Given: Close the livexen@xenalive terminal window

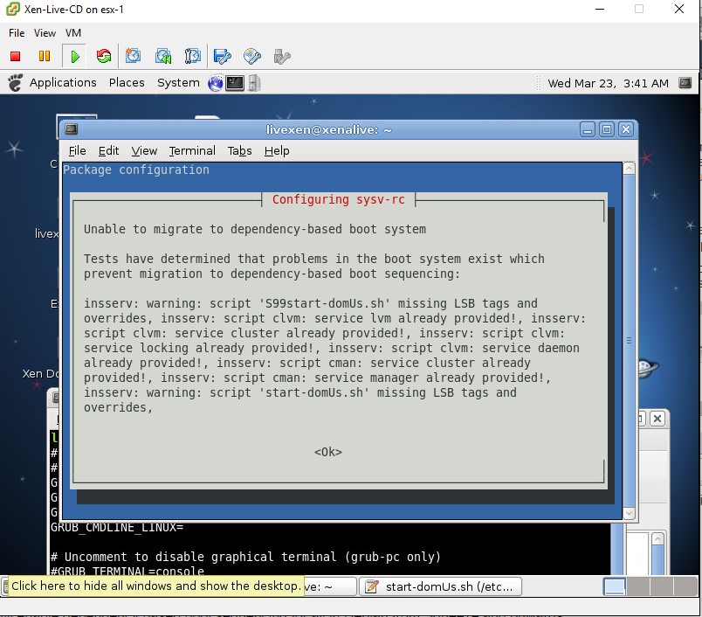Looking at the screenshot, I should (626, 130).
